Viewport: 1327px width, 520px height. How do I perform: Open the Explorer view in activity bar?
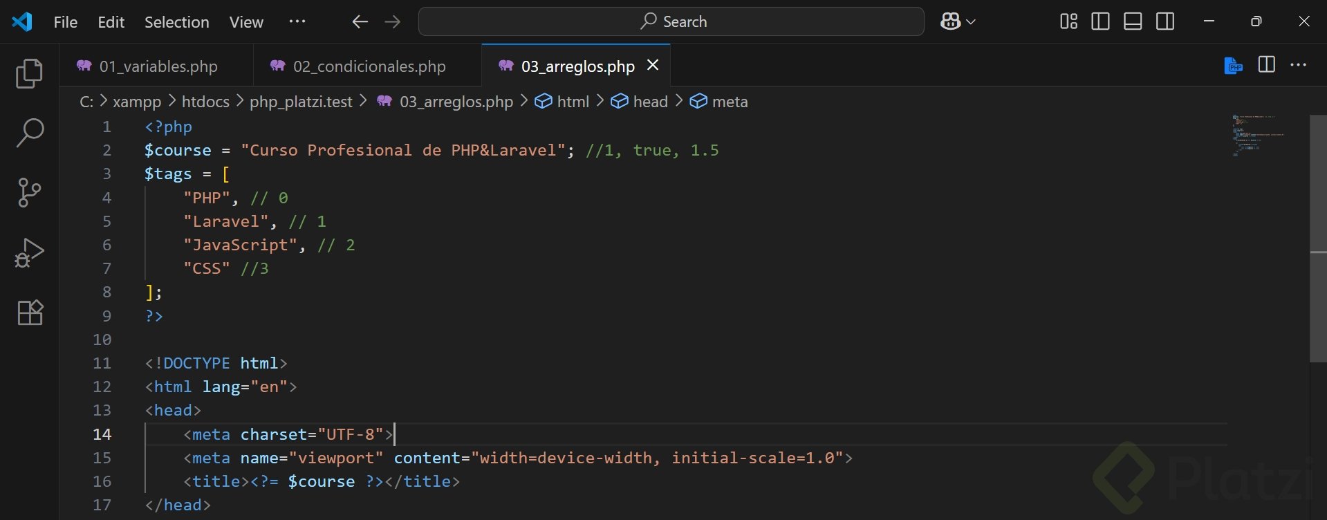(29, 74)
